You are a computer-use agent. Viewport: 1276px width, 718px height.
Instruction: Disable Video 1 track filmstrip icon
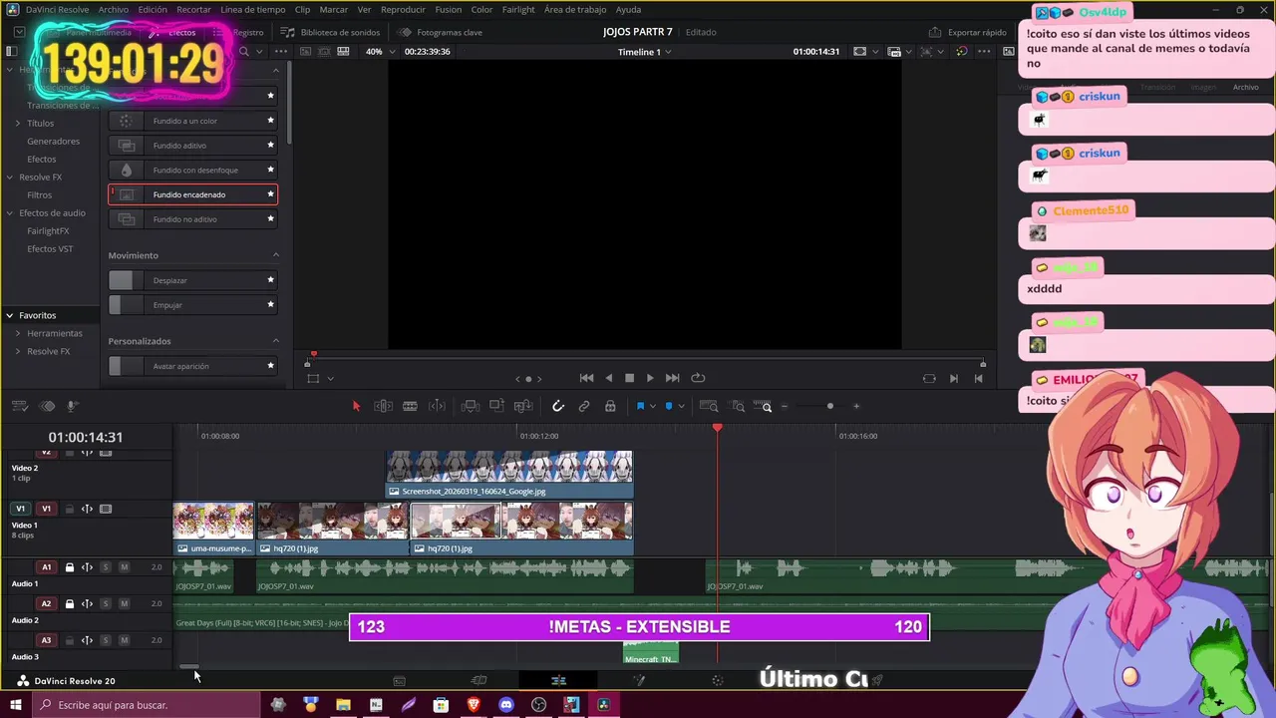(106, 509)
